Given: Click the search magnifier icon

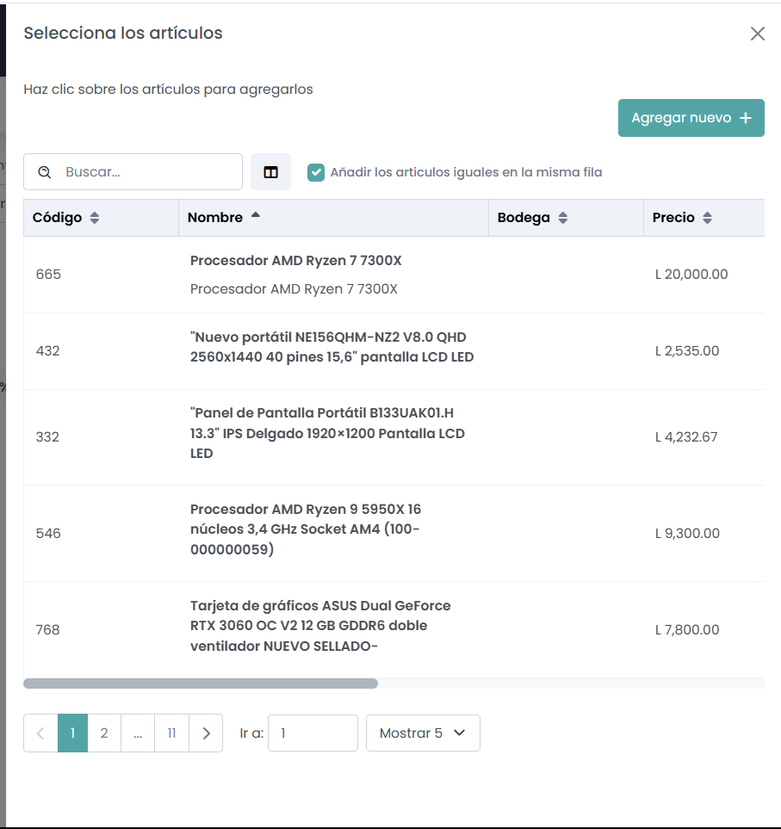Looking at the screenshot, I should click(x=45, y=172).
